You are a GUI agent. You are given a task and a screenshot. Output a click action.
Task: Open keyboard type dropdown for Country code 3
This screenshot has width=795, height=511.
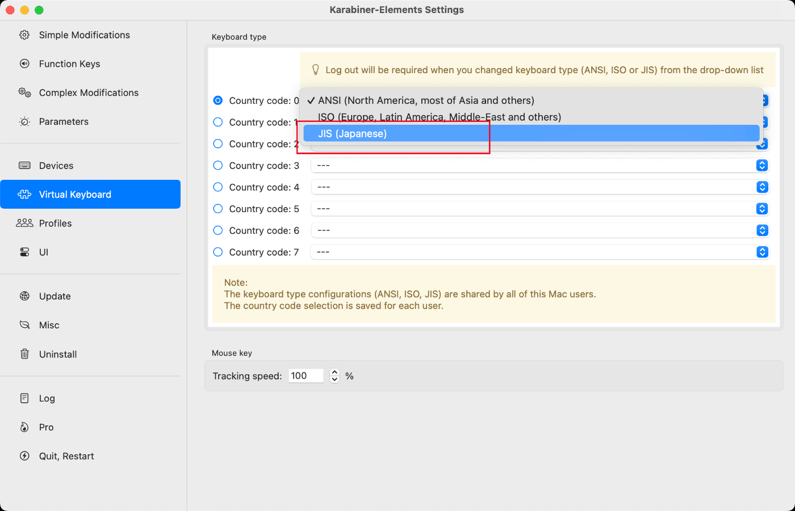540,166
